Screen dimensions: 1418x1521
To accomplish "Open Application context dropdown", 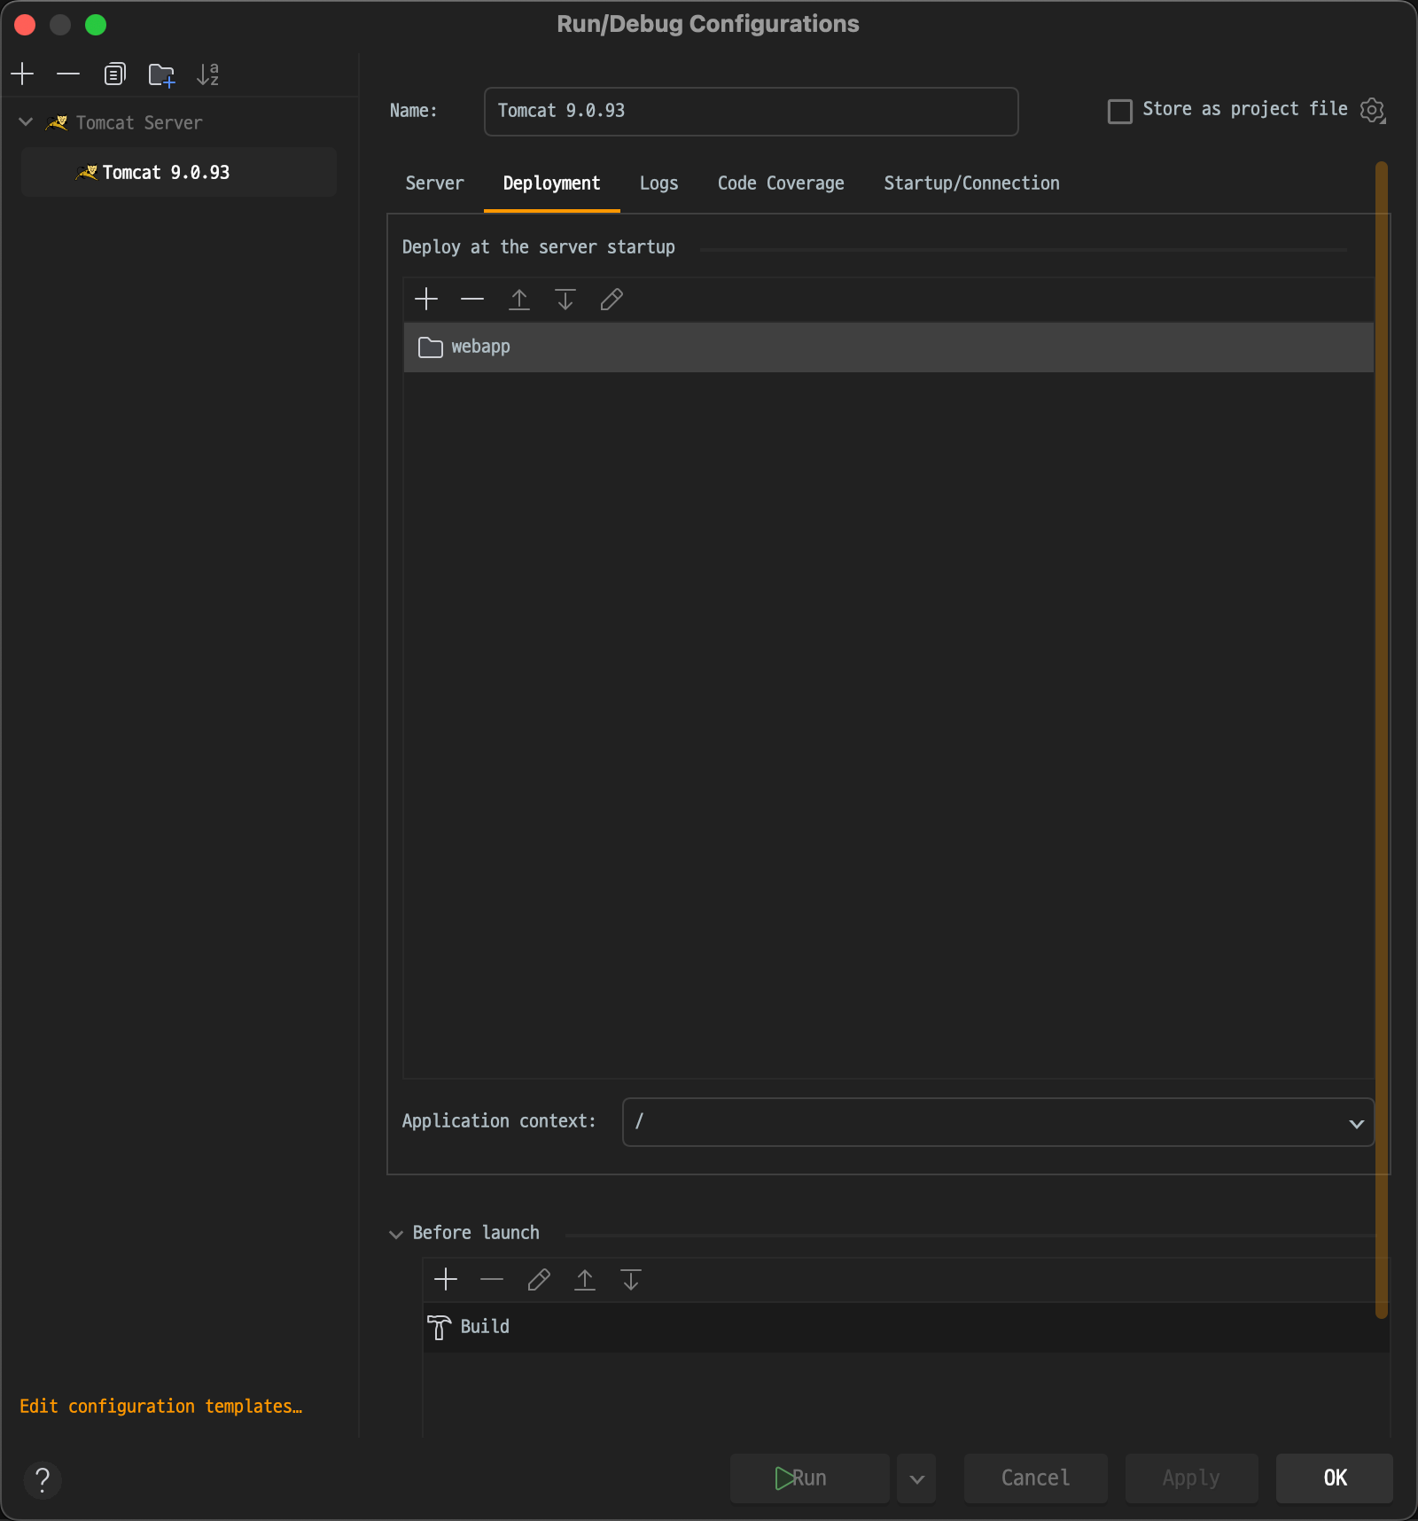I will [x=1356, y=1123].
